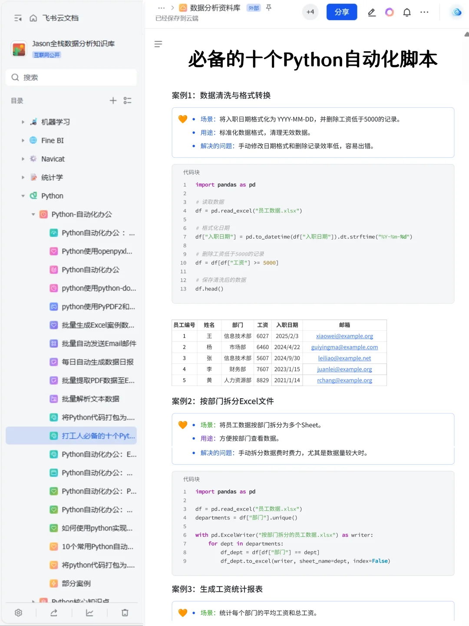
Task: Click the directory settings icon next to plus
Action: pyautogui.click(x=127, y=100)
